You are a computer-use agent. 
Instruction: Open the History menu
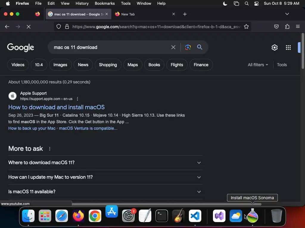[82, 4]
